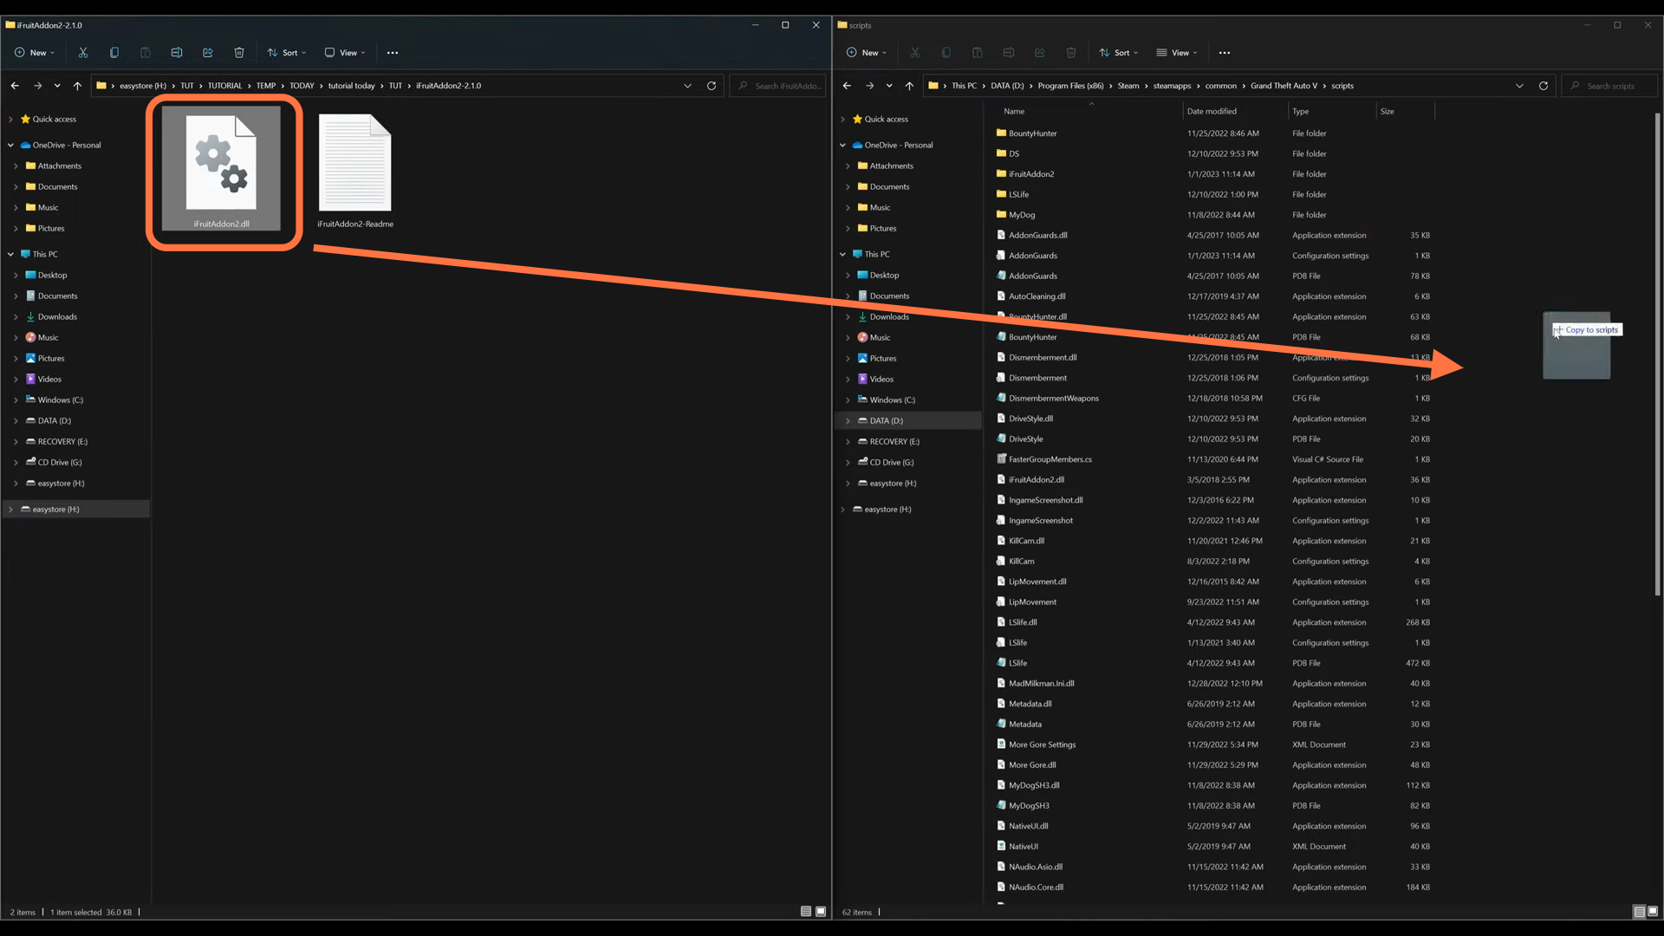This screenshot has height=936, width=1664.
Task: Select the iFruitAddon2-Readme file
Action: point(355,171)
